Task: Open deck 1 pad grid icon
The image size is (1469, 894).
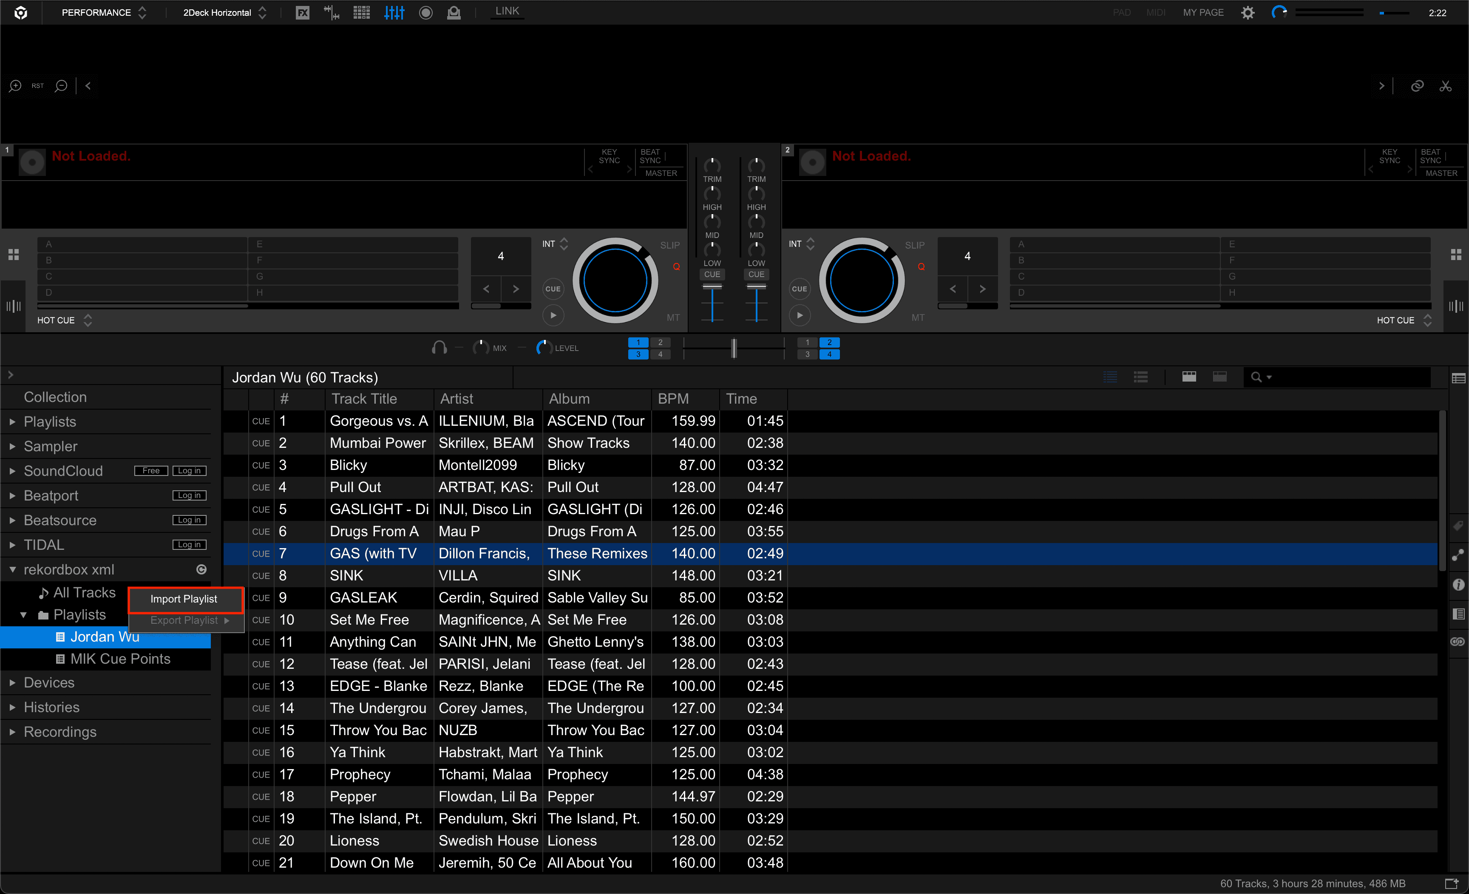Action: pyautogui.click(x=13, y=255)
